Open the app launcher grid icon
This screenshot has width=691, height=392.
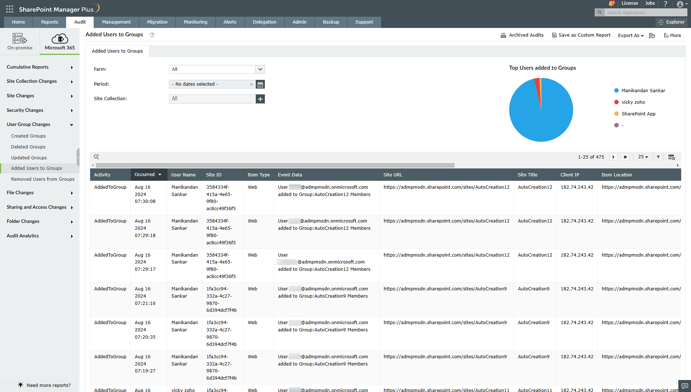click(9, 9)
